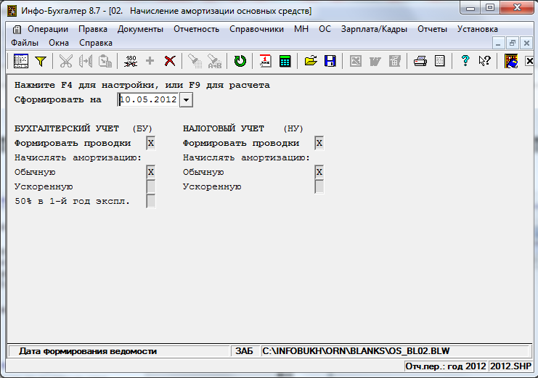
Task: Open the 'Справочники' menu
Action: (256, 29)
